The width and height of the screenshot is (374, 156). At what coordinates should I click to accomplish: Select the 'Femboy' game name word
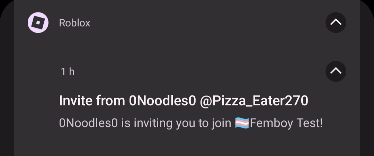click(271, 123)
